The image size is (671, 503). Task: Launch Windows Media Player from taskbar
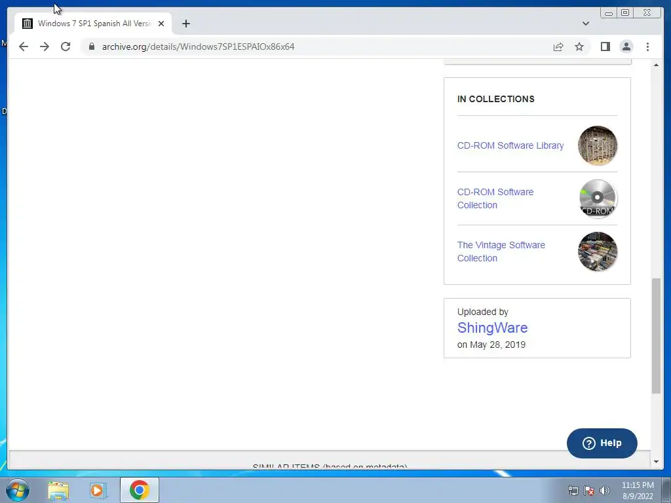click(97, 490)
